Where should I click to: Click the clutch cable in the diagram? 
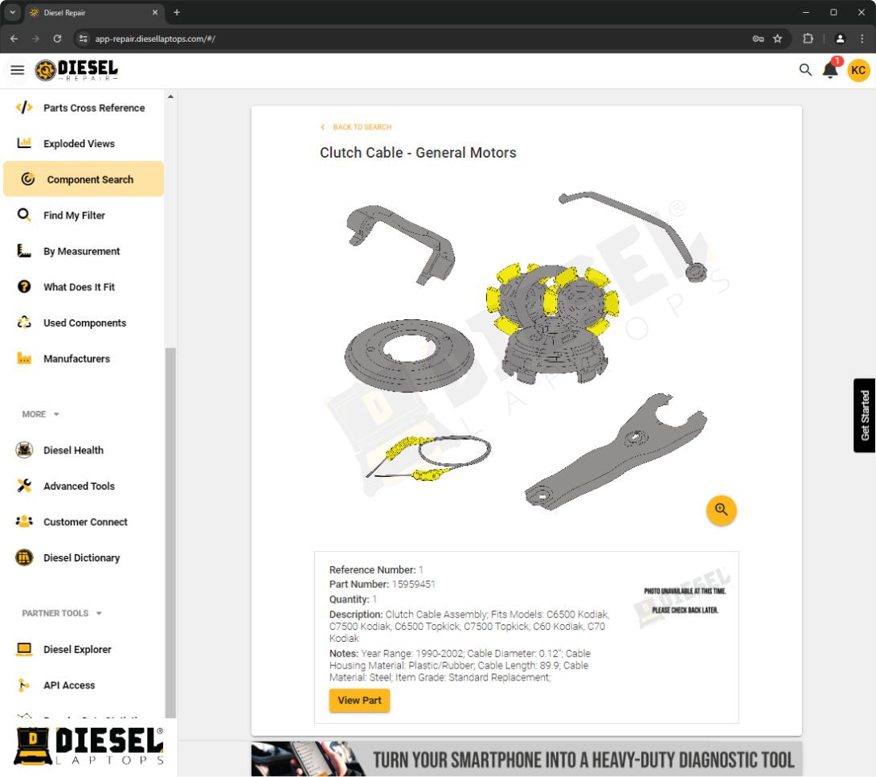tap(428, 458)
